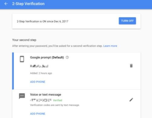Viewport: 152px width, 118px height.
Task: Click the phone device icon beside Google prompt
Action: (22, 59)
